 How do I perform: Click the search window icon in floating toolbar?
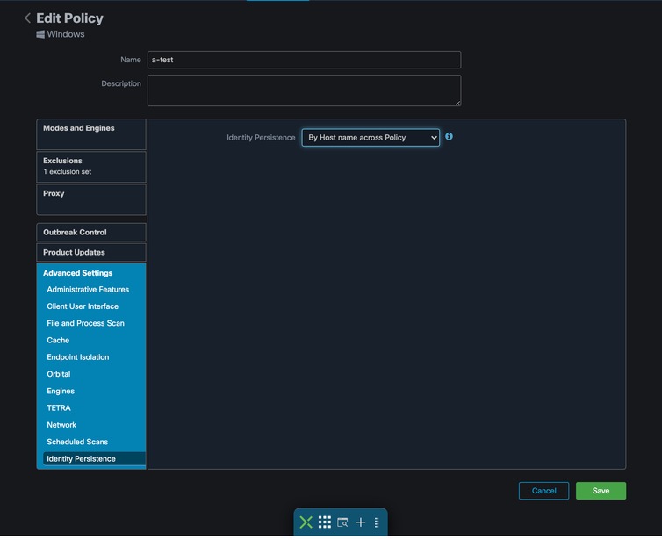tap(342, 522)
